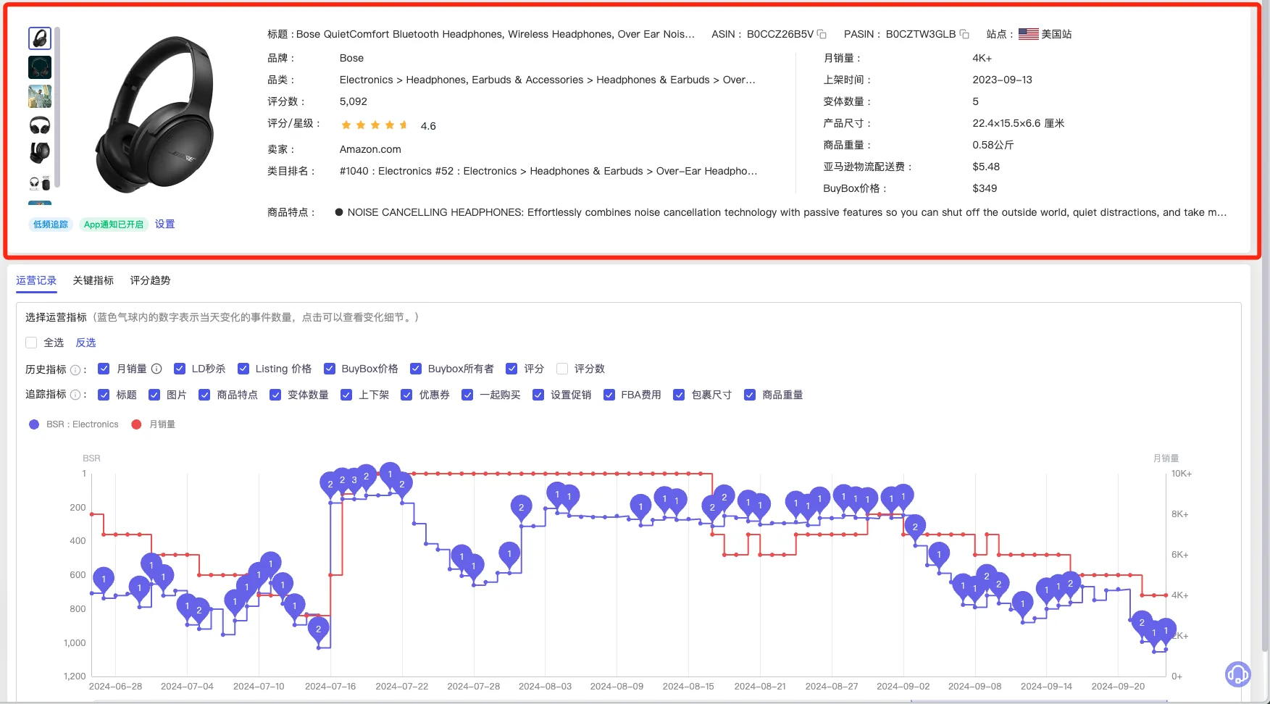Enable the 评分数 checkbox
The height and width of the screenshot is (704, 1270).
coord(562,369)
